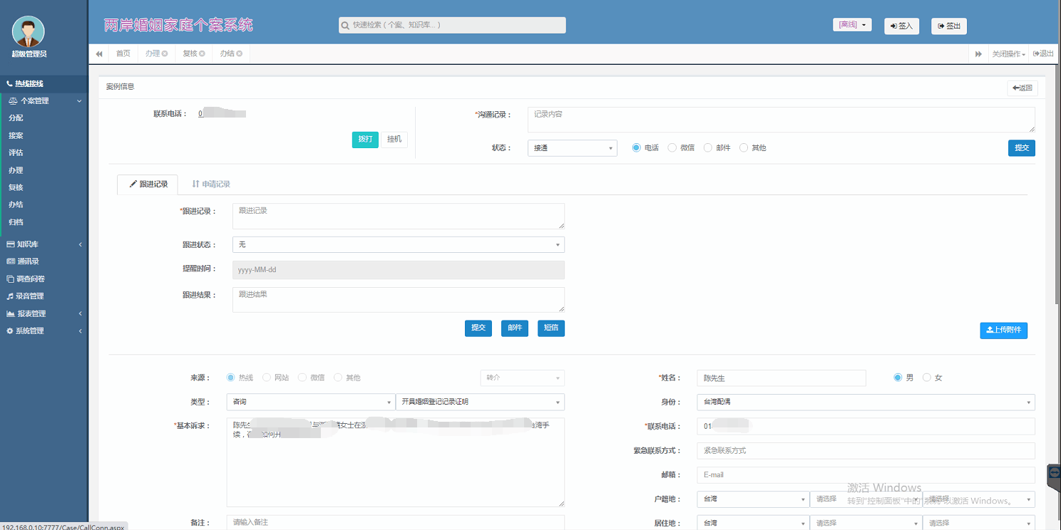The width and height of the screenshot is (1061, 530).
Task: Click the 拨打 call button
Action: 365,140
